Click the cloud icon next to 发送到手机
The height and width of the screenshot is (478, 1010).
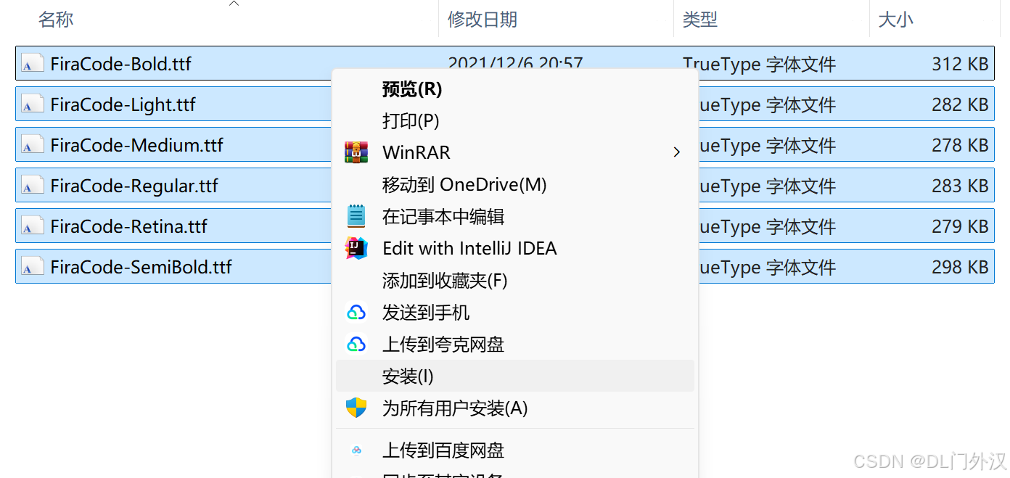(x=356, y=312)
